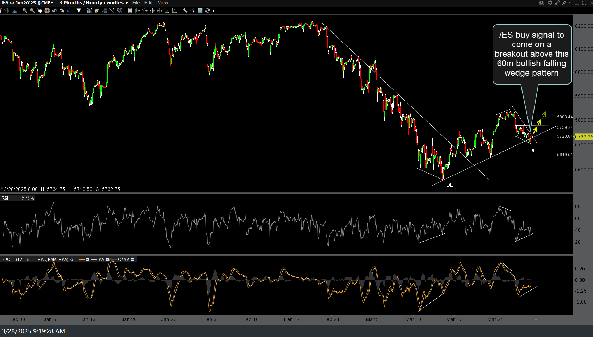Select the crosshair tool
Viewport: 593px width, 337px height.
47,11
